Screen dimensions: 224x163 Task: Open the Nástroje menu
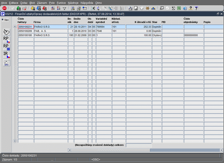pos(73,3)
